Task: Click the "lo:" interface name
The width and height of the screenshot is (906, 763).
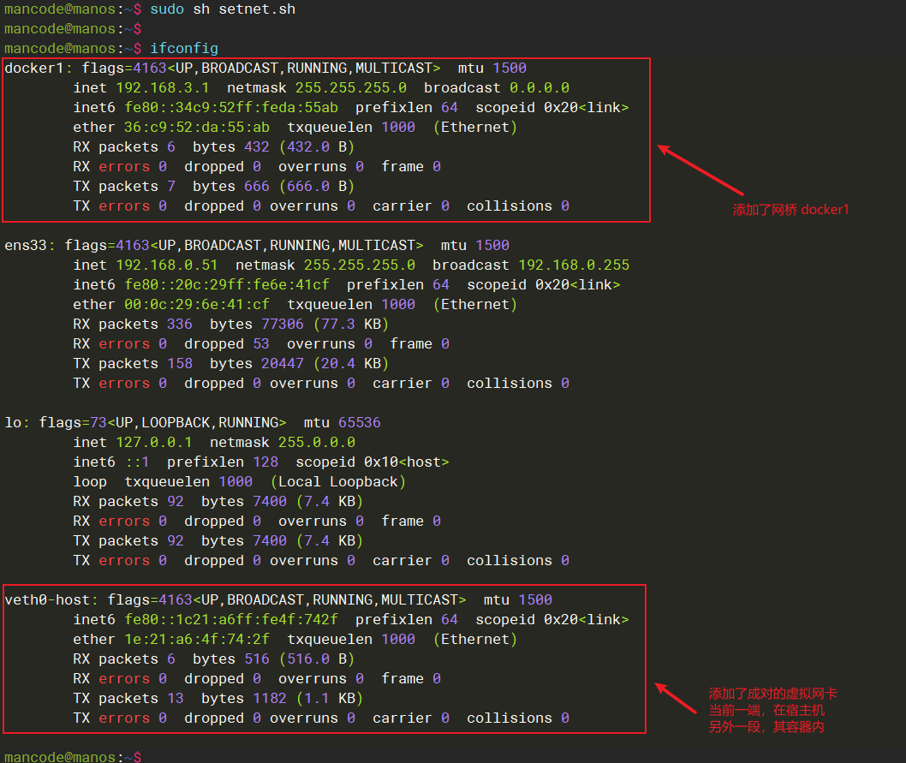Action: tap(17, 422)
